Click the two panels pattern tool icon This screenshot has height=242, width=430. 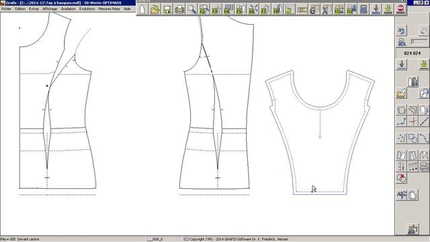click(x=413, y=155)
